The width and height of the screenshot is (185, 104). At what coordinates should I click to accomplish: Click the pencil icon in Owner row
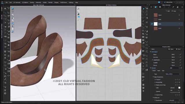coord(180,65)
